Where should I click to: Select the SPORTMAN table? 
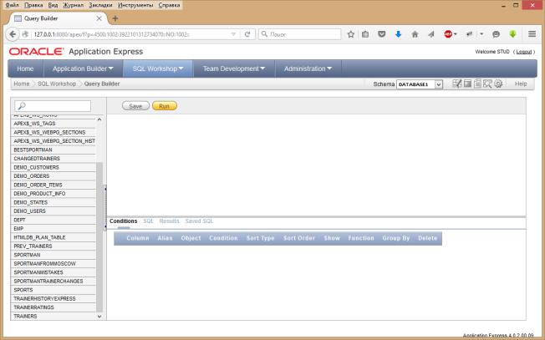pos(53,255)
